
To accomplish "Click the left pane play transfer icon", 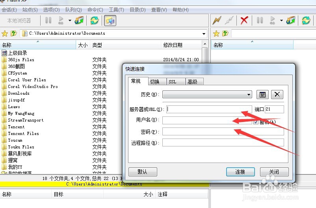I will click(61, 20).
